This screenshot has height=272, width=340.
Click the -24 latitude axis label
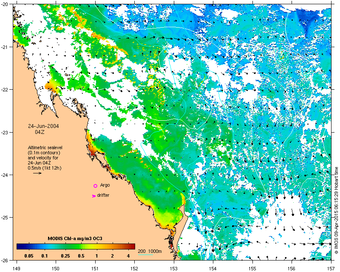point(5,175)
